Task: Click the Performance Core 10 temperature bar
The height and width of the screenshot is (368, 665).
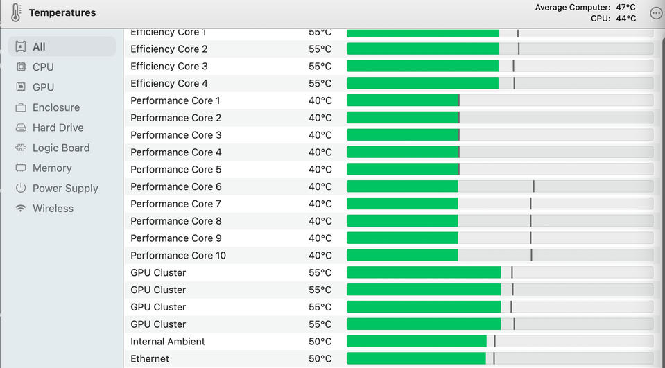Action: [x=500, y=255]
